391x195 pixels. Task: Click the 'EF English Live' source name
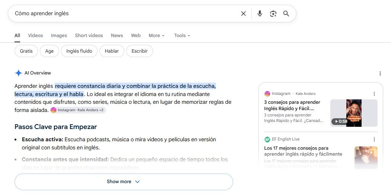point(286,139)
